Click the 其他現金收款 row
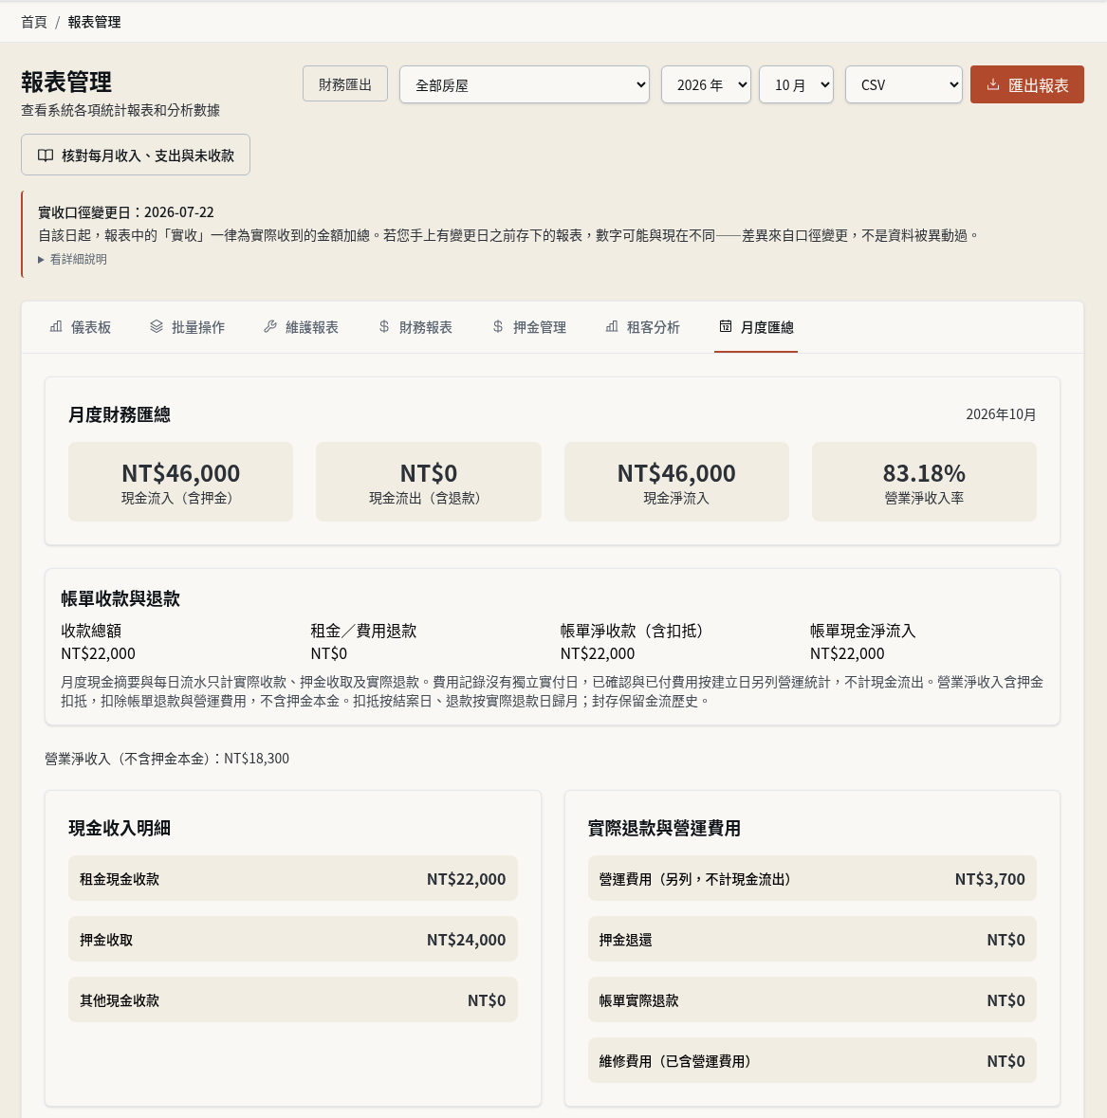The image size is (1107, 1118). click(293, 999)
